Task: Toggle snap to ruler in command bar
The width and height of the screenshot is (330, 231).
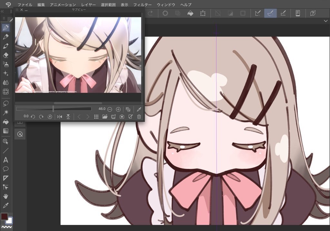Action: click(257, 13)
